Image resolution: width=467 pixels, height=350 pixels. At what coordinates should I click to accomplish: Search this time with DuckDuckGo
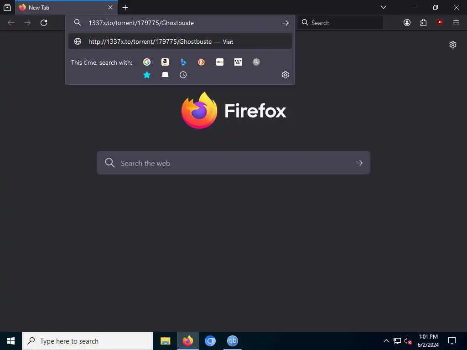pos(201,62)
